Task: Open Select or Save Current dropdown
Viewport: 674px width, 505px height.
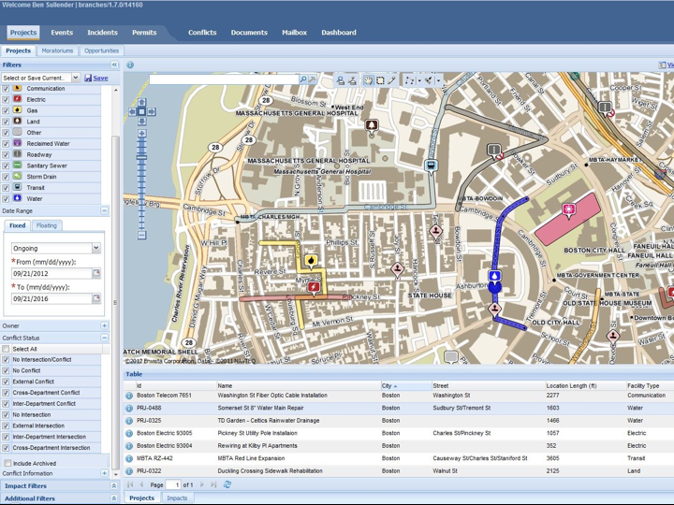Action: click(x=76, y=78)
